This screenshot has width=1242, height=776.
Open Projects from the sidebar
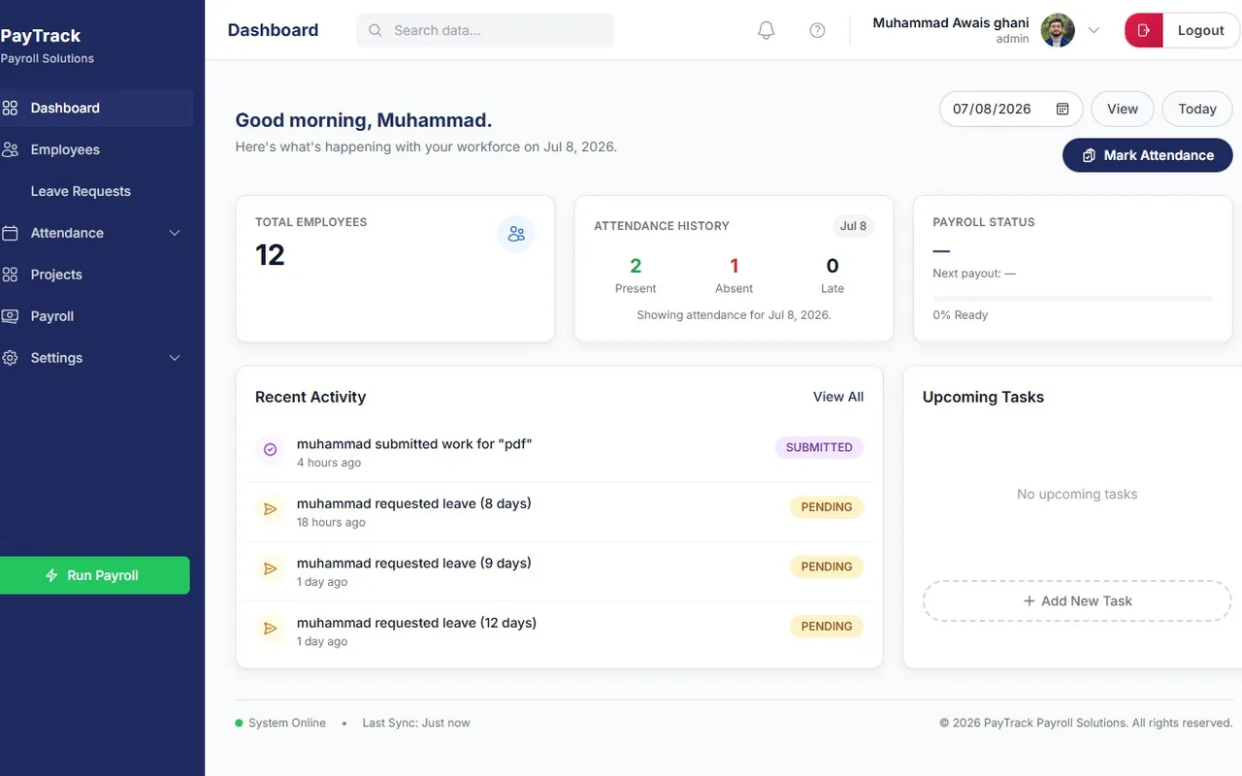coord(94,275)
